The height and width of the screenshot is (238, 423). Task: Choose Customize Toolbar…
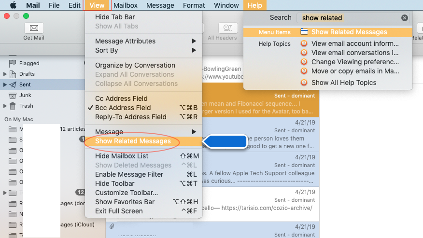pyautogui.click(x=143, y=193)
